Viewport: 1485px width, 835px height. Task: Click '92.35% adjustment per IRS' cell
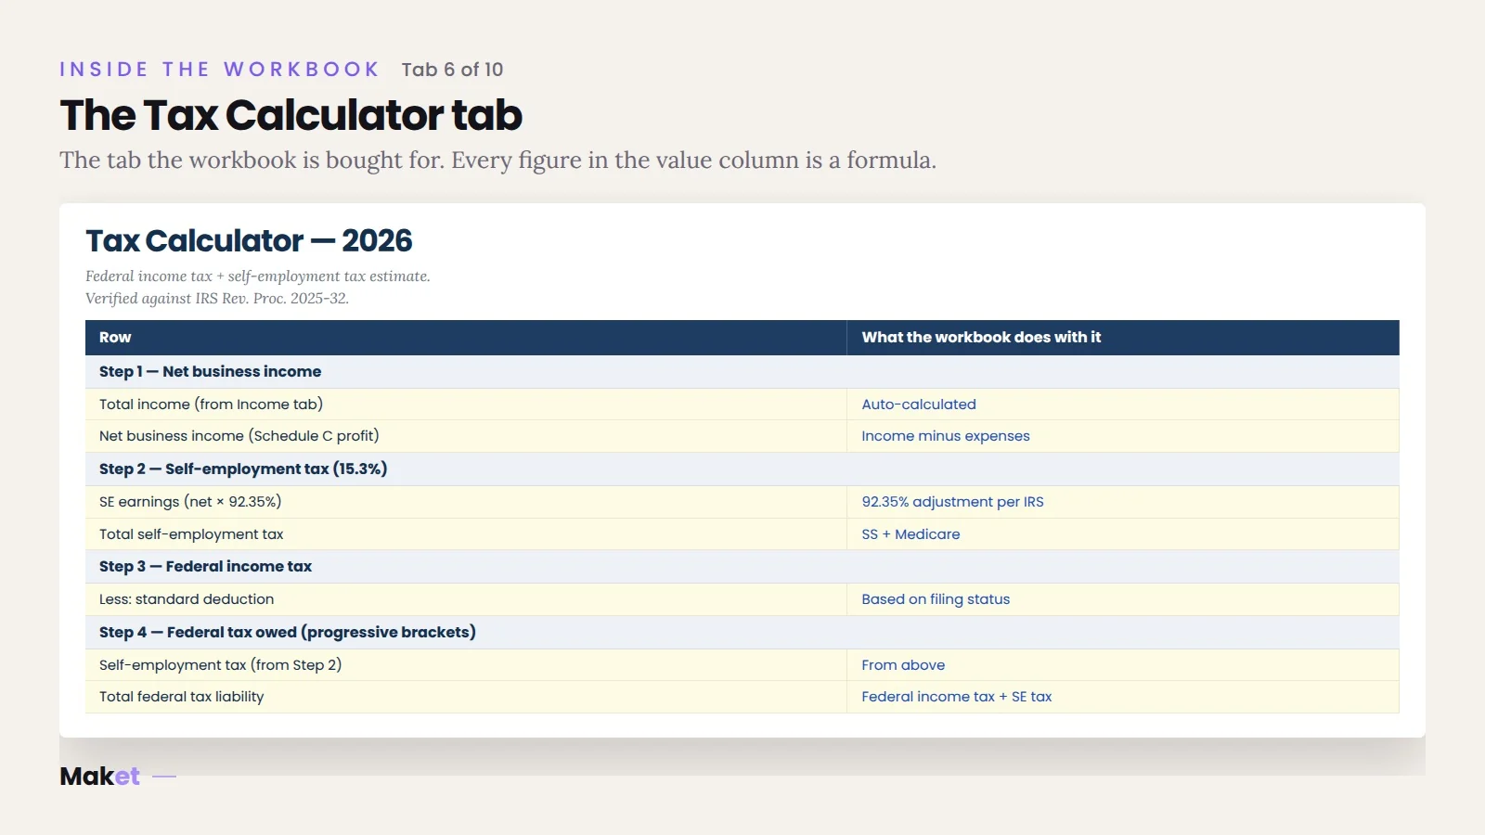[x=1123, y=502]
